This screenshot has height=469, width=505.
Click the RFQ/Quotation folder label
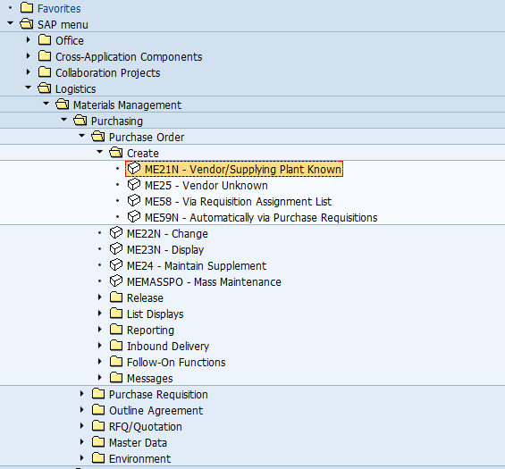pos(146,427)
